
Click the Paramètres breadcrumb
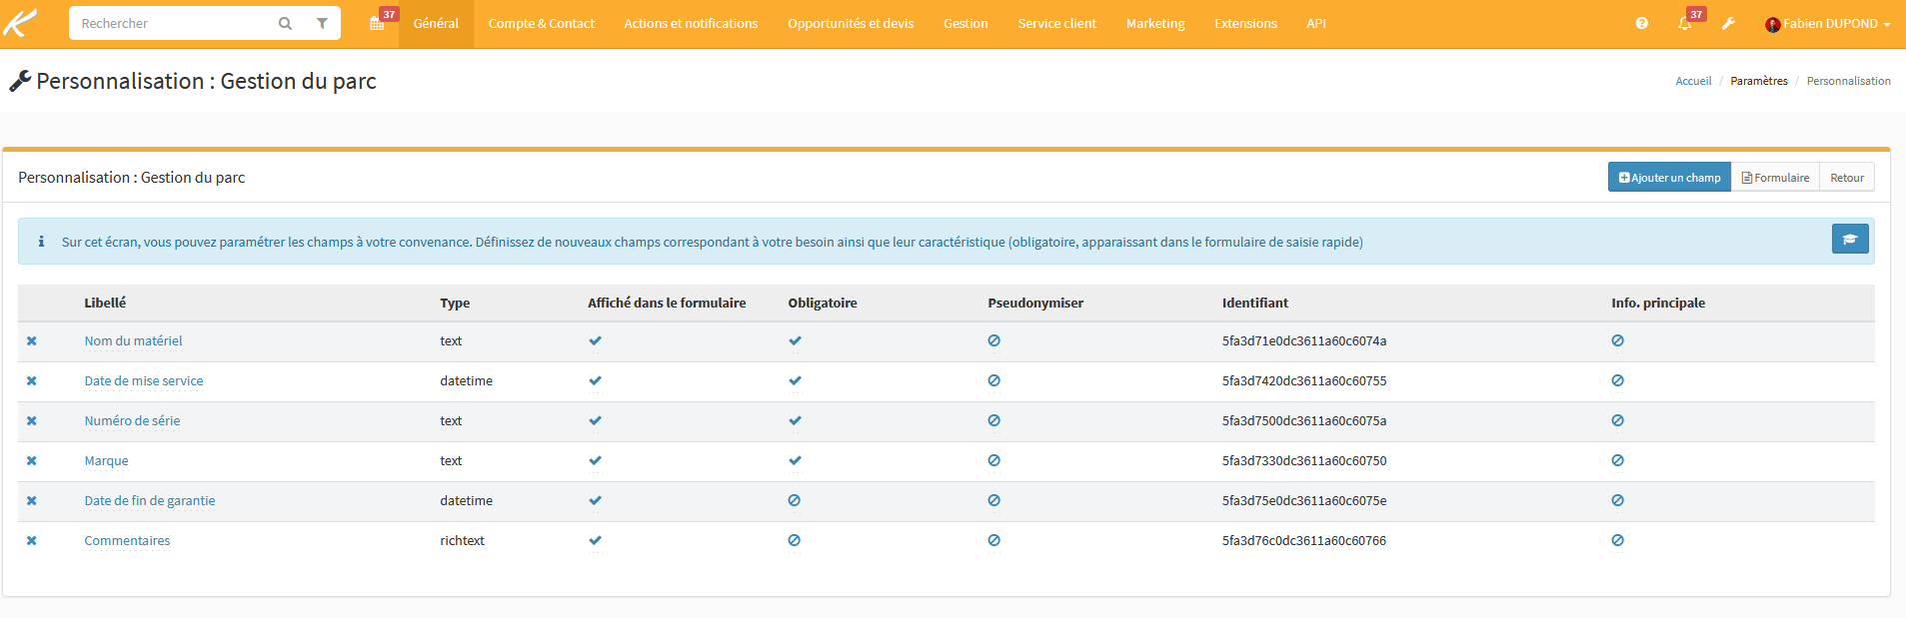(1759, 81)
